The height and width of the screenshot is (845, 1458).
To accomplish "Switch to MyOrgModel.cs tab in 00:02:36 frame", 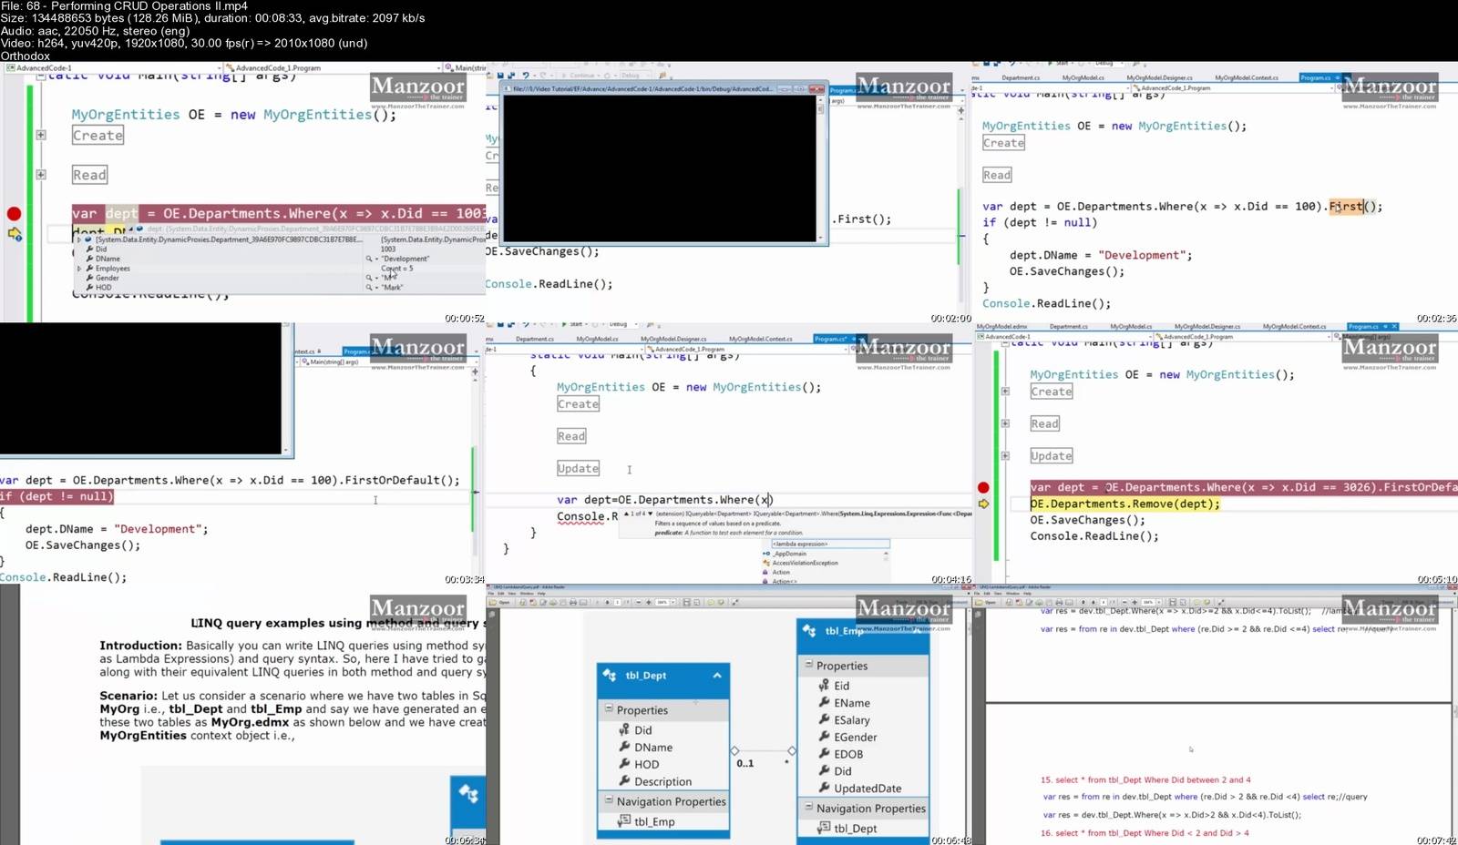I will coord(1083,77).
